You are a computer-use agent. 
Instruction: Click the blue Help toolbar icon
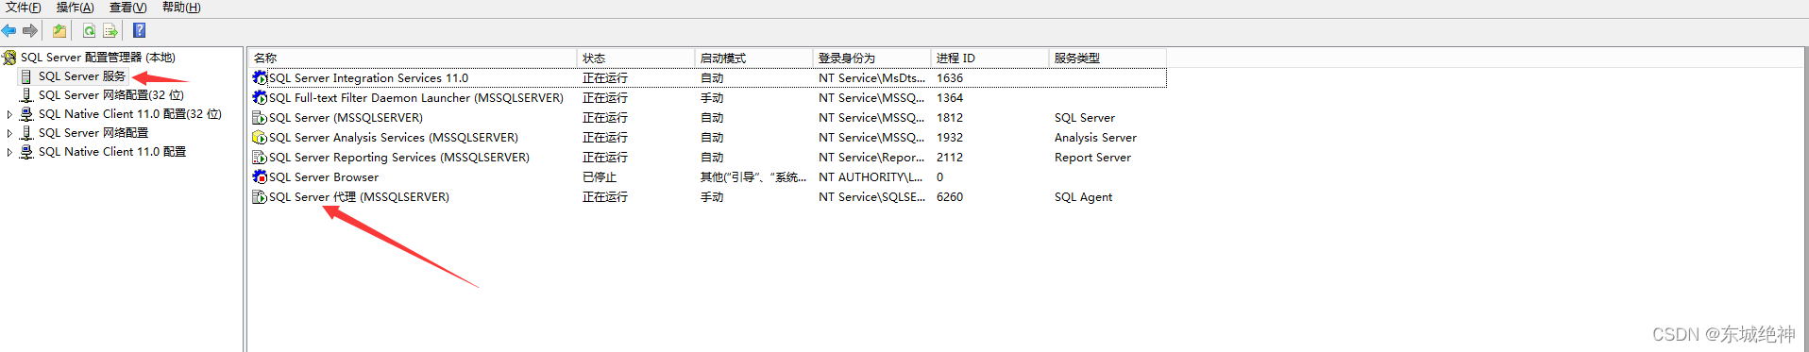pyautogui.click(x=140, y=31)
